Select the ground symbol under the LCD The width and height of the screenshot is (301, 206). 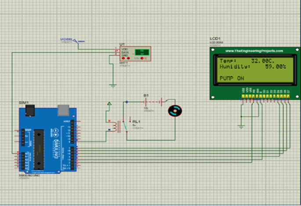pyautogui.click(x=241, y=127)
